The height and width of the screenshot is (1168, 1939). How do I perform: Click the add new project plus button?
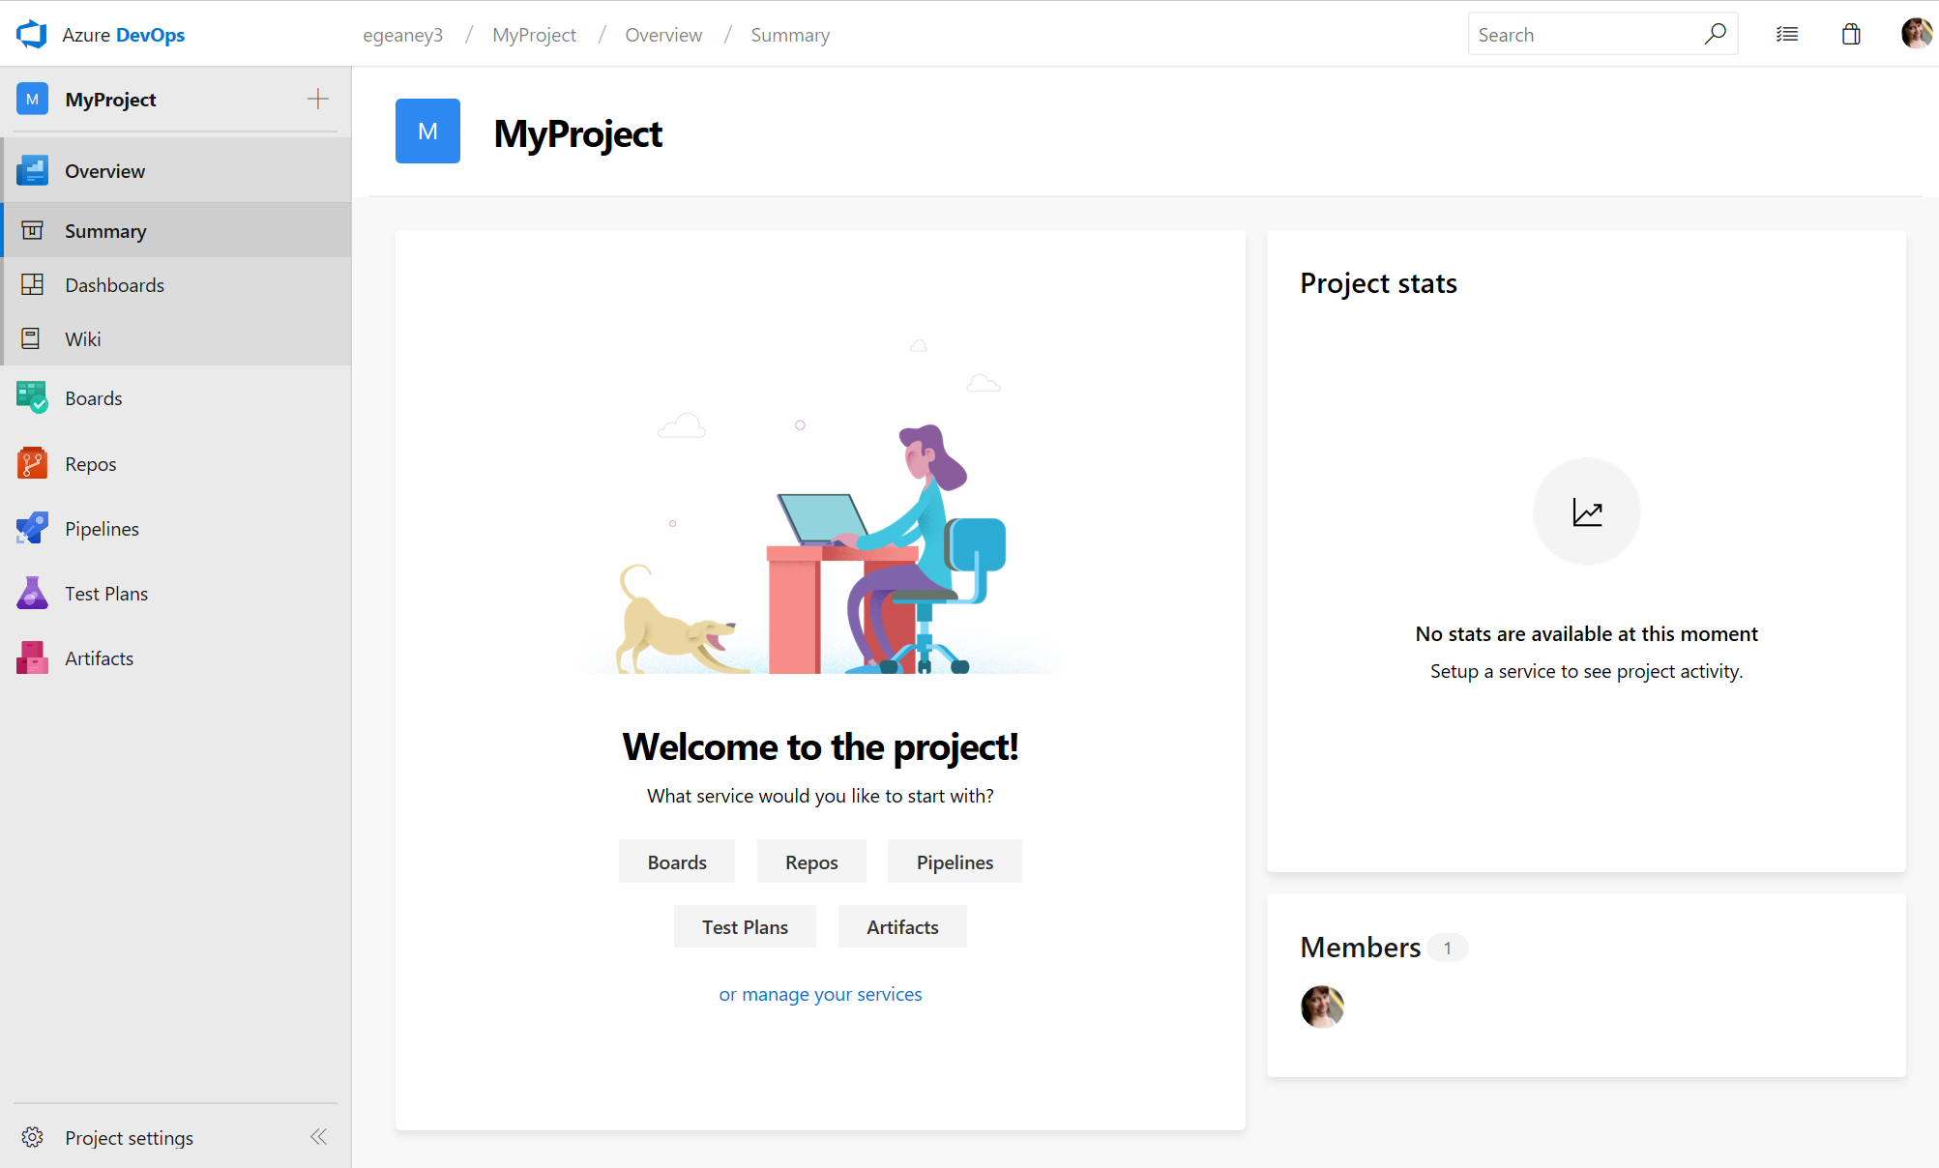point(317,99)
